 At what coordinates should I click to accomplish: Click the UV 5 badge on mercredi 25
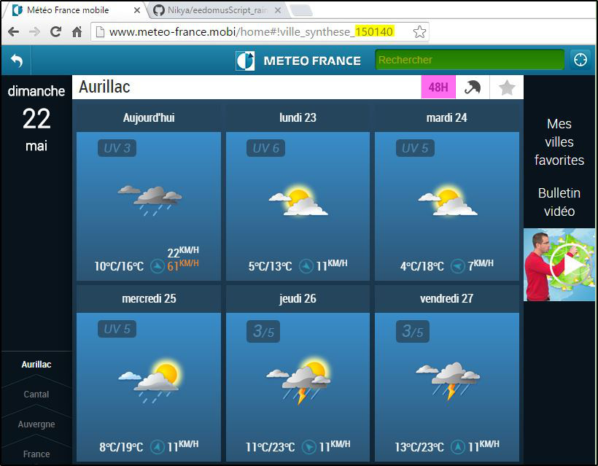pos(117,329)
